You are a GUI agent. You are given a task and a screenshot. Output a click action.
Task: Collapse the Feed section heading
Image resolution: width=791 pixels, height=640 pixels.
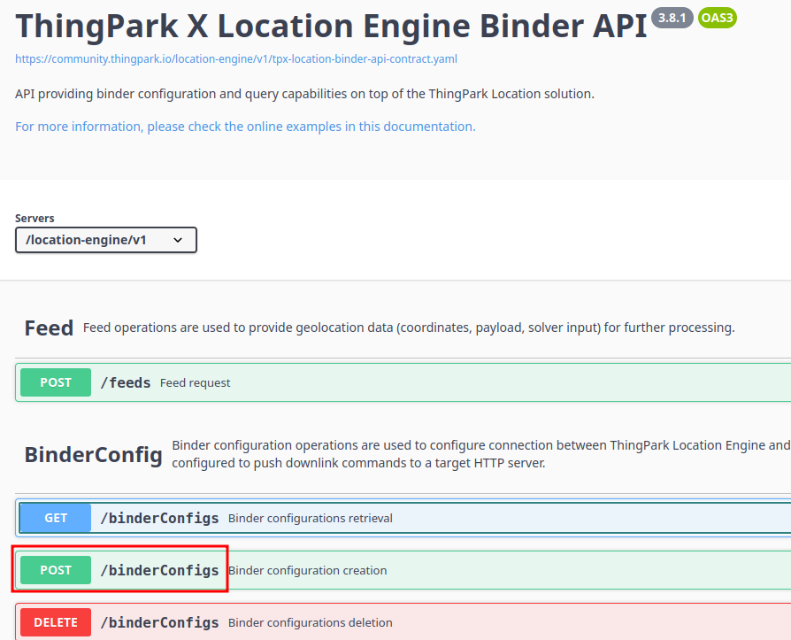point(49,328)
